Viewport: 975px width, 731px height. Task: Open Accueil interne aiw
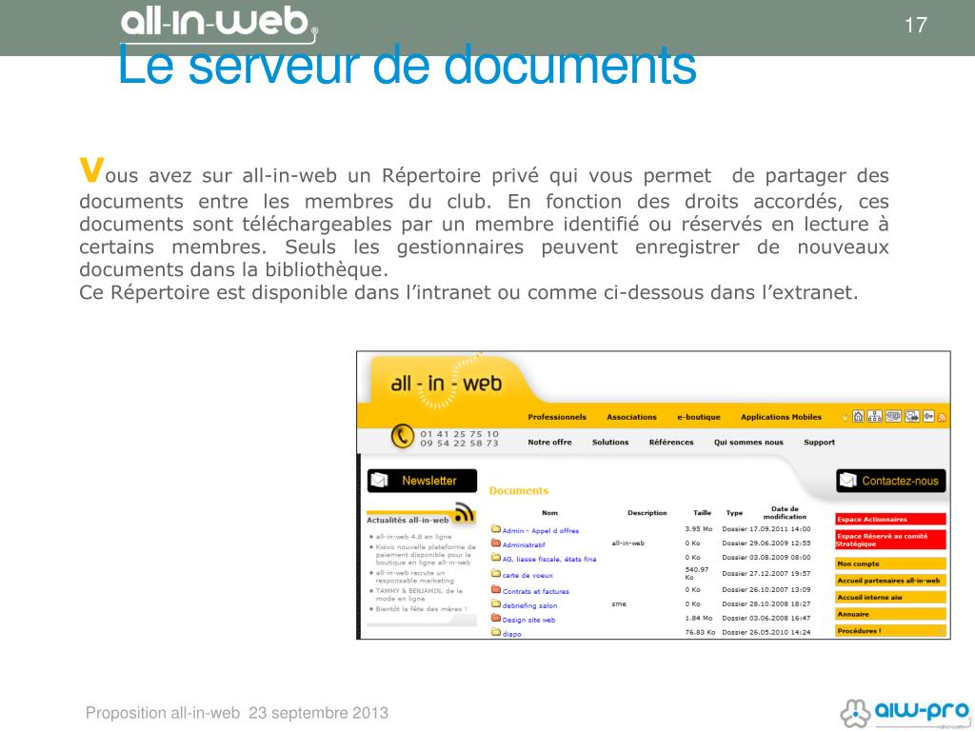click(x=890, y=598)
